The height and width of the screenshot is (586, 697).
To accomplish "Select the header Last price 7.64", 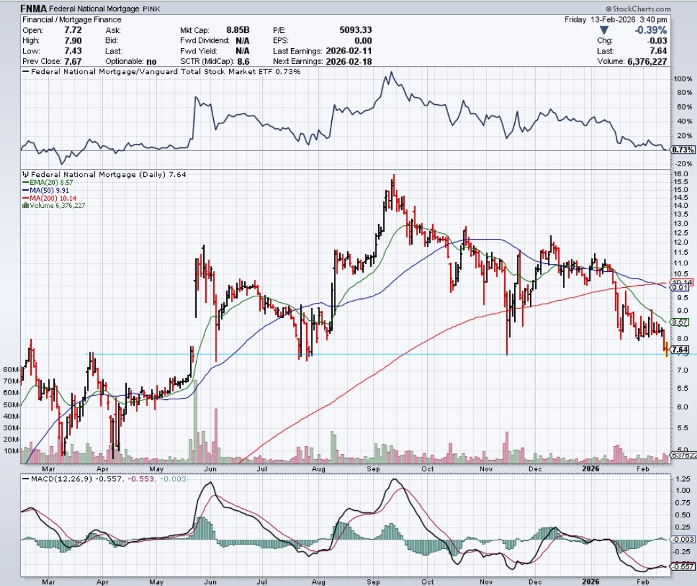I will coord(658,51).
